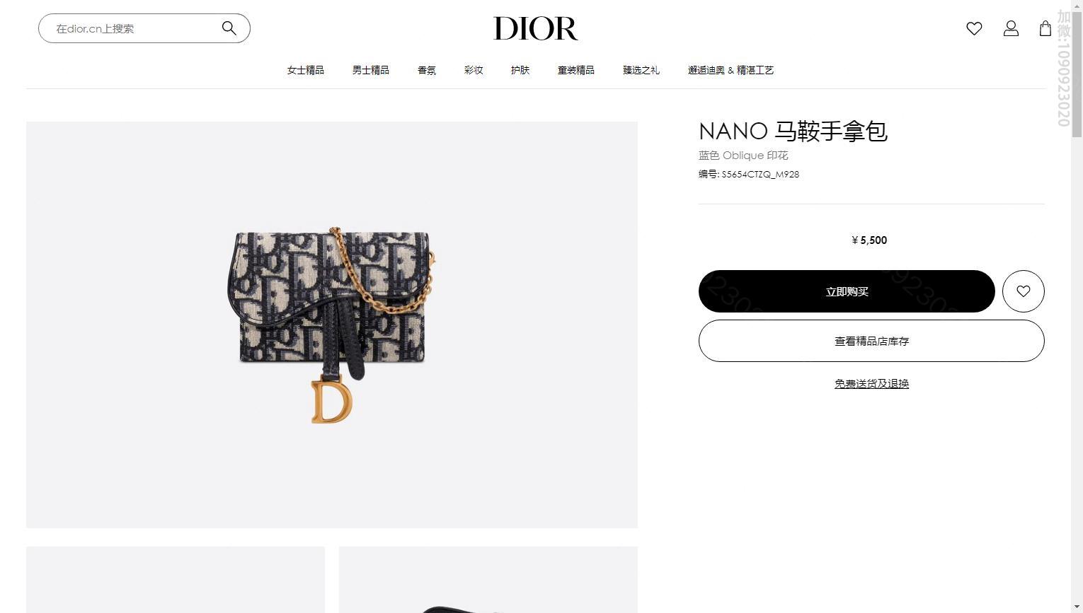The image size is (1083, 613).
Task: Open the 男士精品 menu
Action: tap(371, 70)
